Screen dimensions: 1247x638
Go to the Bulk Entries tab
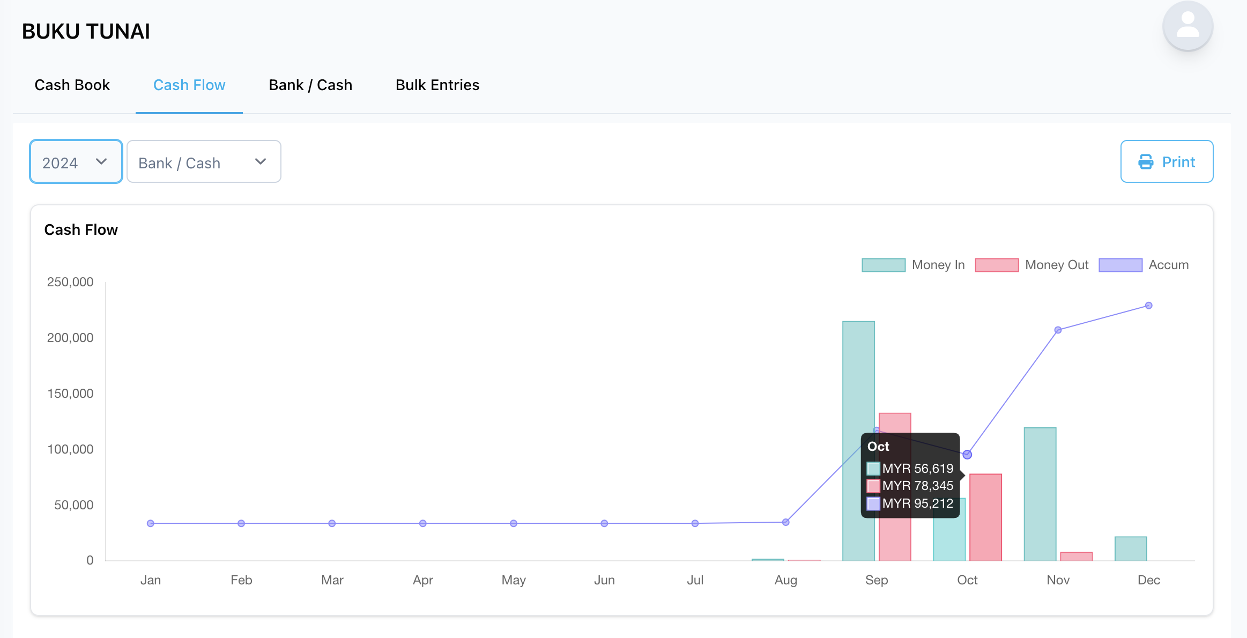[x=437, y=85]
